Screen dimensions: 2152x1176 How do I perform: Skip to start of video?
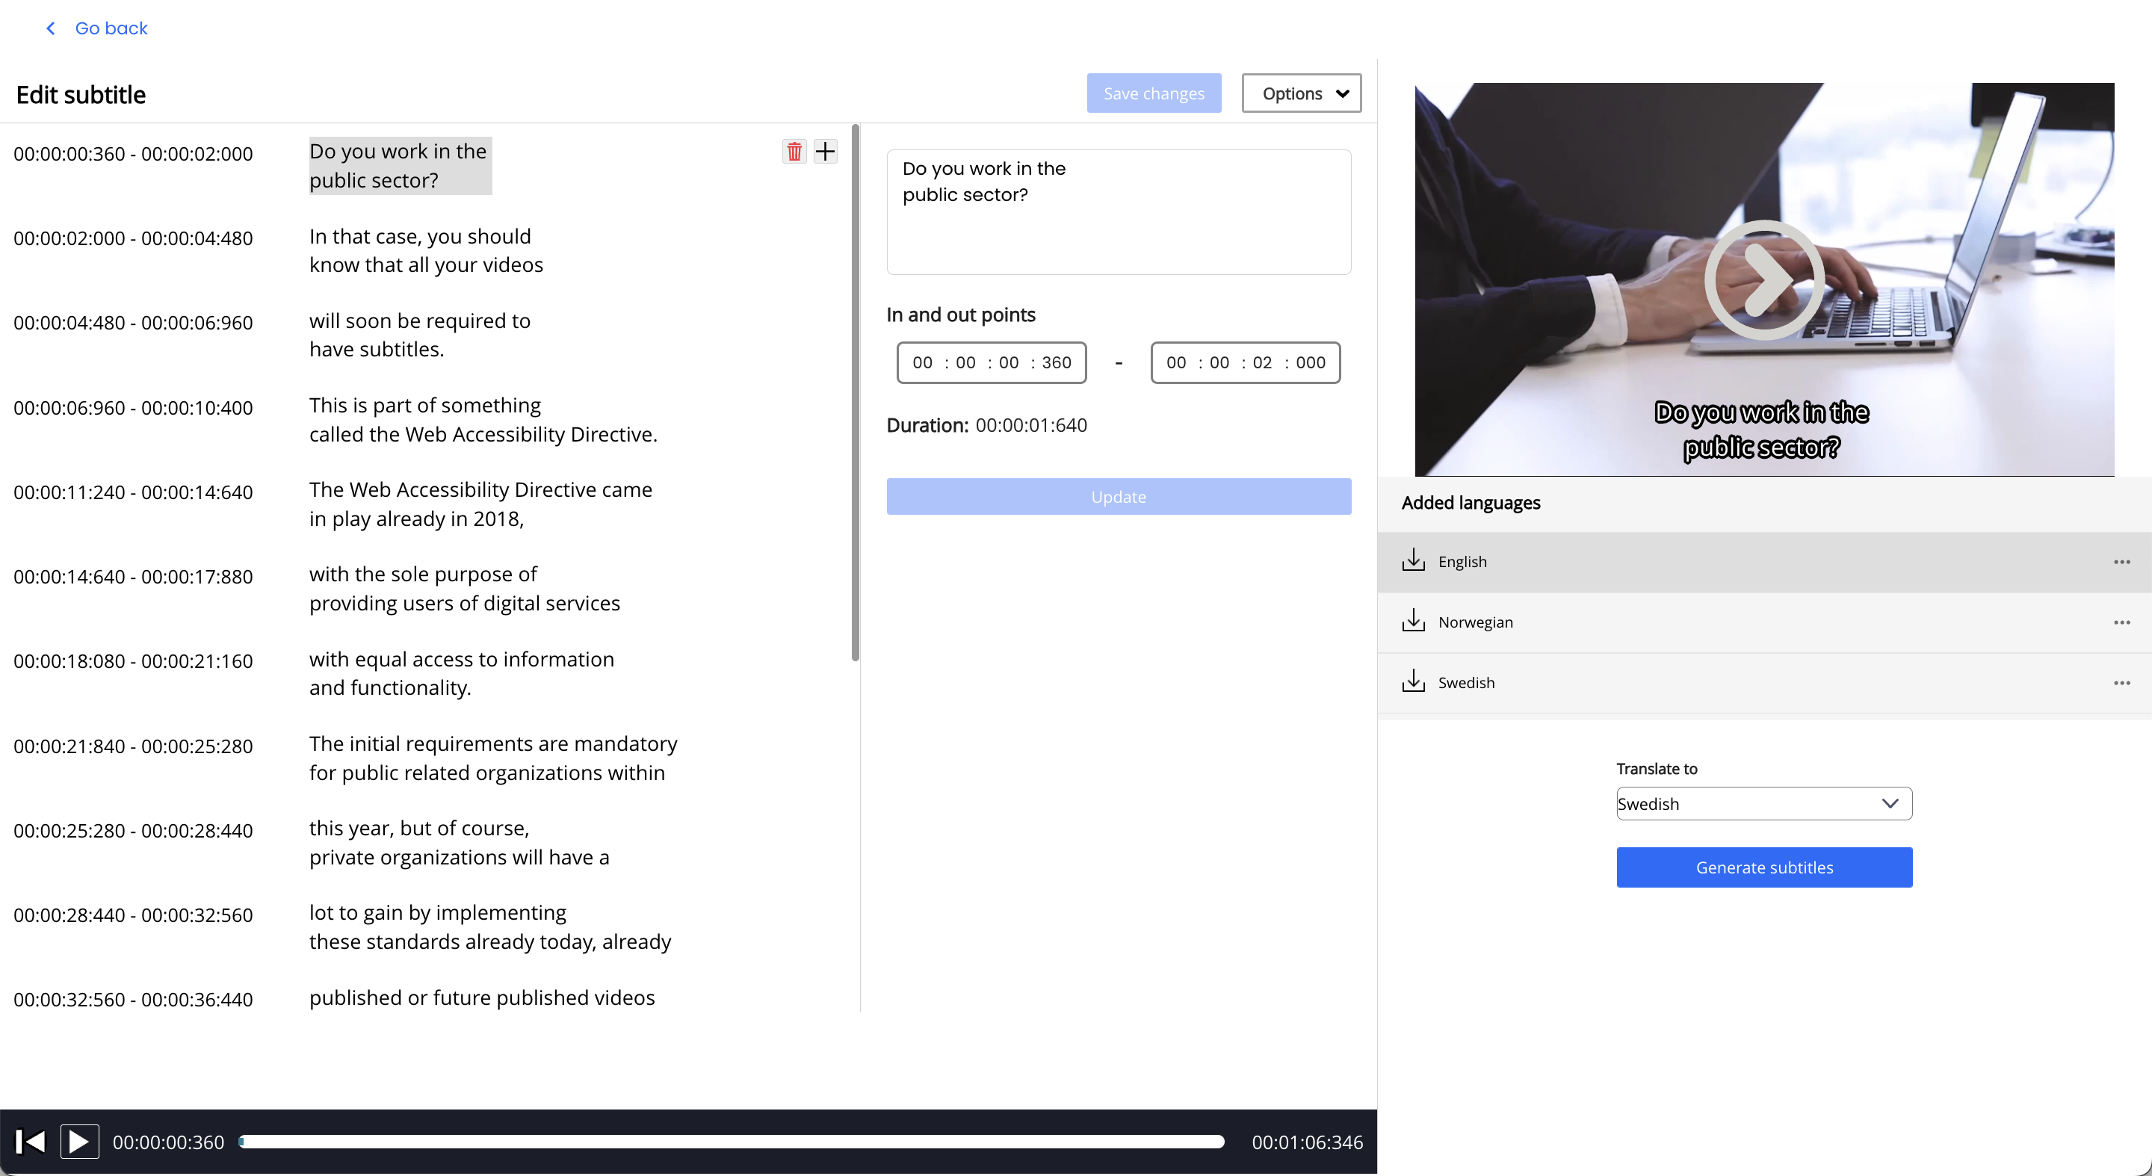[31, 1142]
